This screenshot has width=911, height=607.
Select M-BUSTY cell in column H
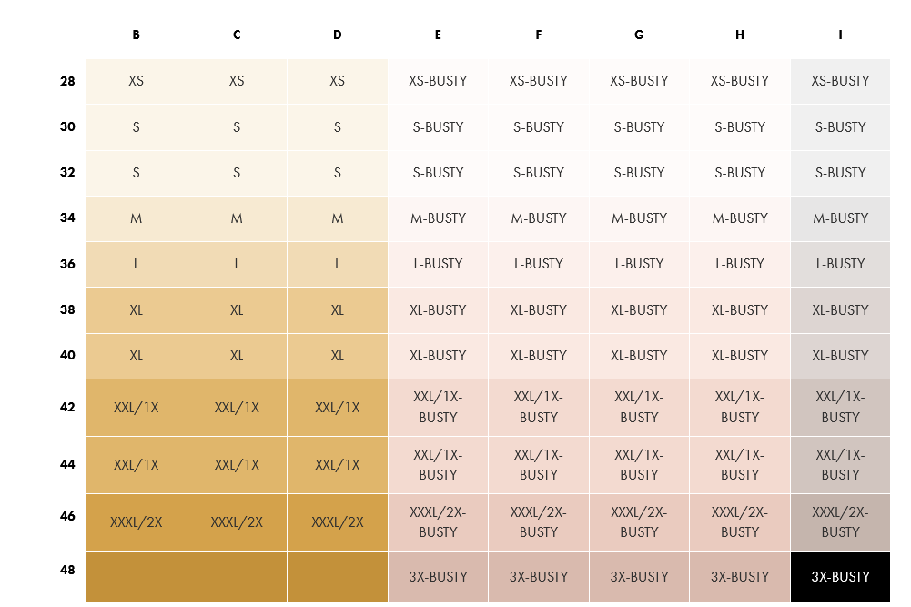point(740,218)
